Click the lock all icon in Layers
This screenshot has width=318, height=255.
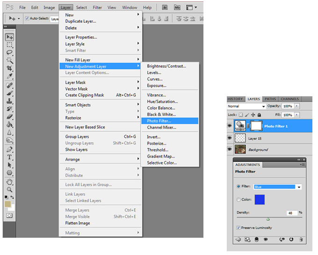[259, 115]
